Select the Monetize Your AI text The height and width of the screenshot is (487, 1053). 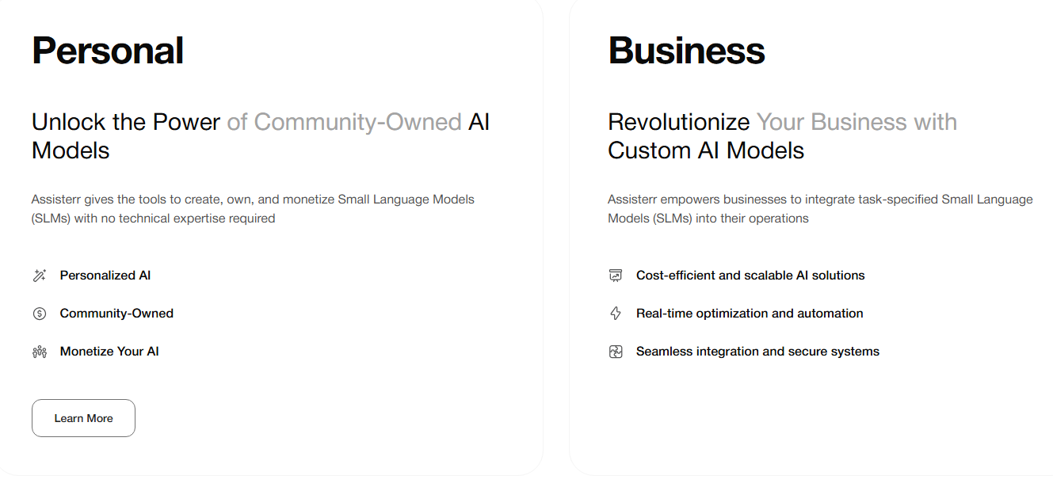[x=109, y=352]
